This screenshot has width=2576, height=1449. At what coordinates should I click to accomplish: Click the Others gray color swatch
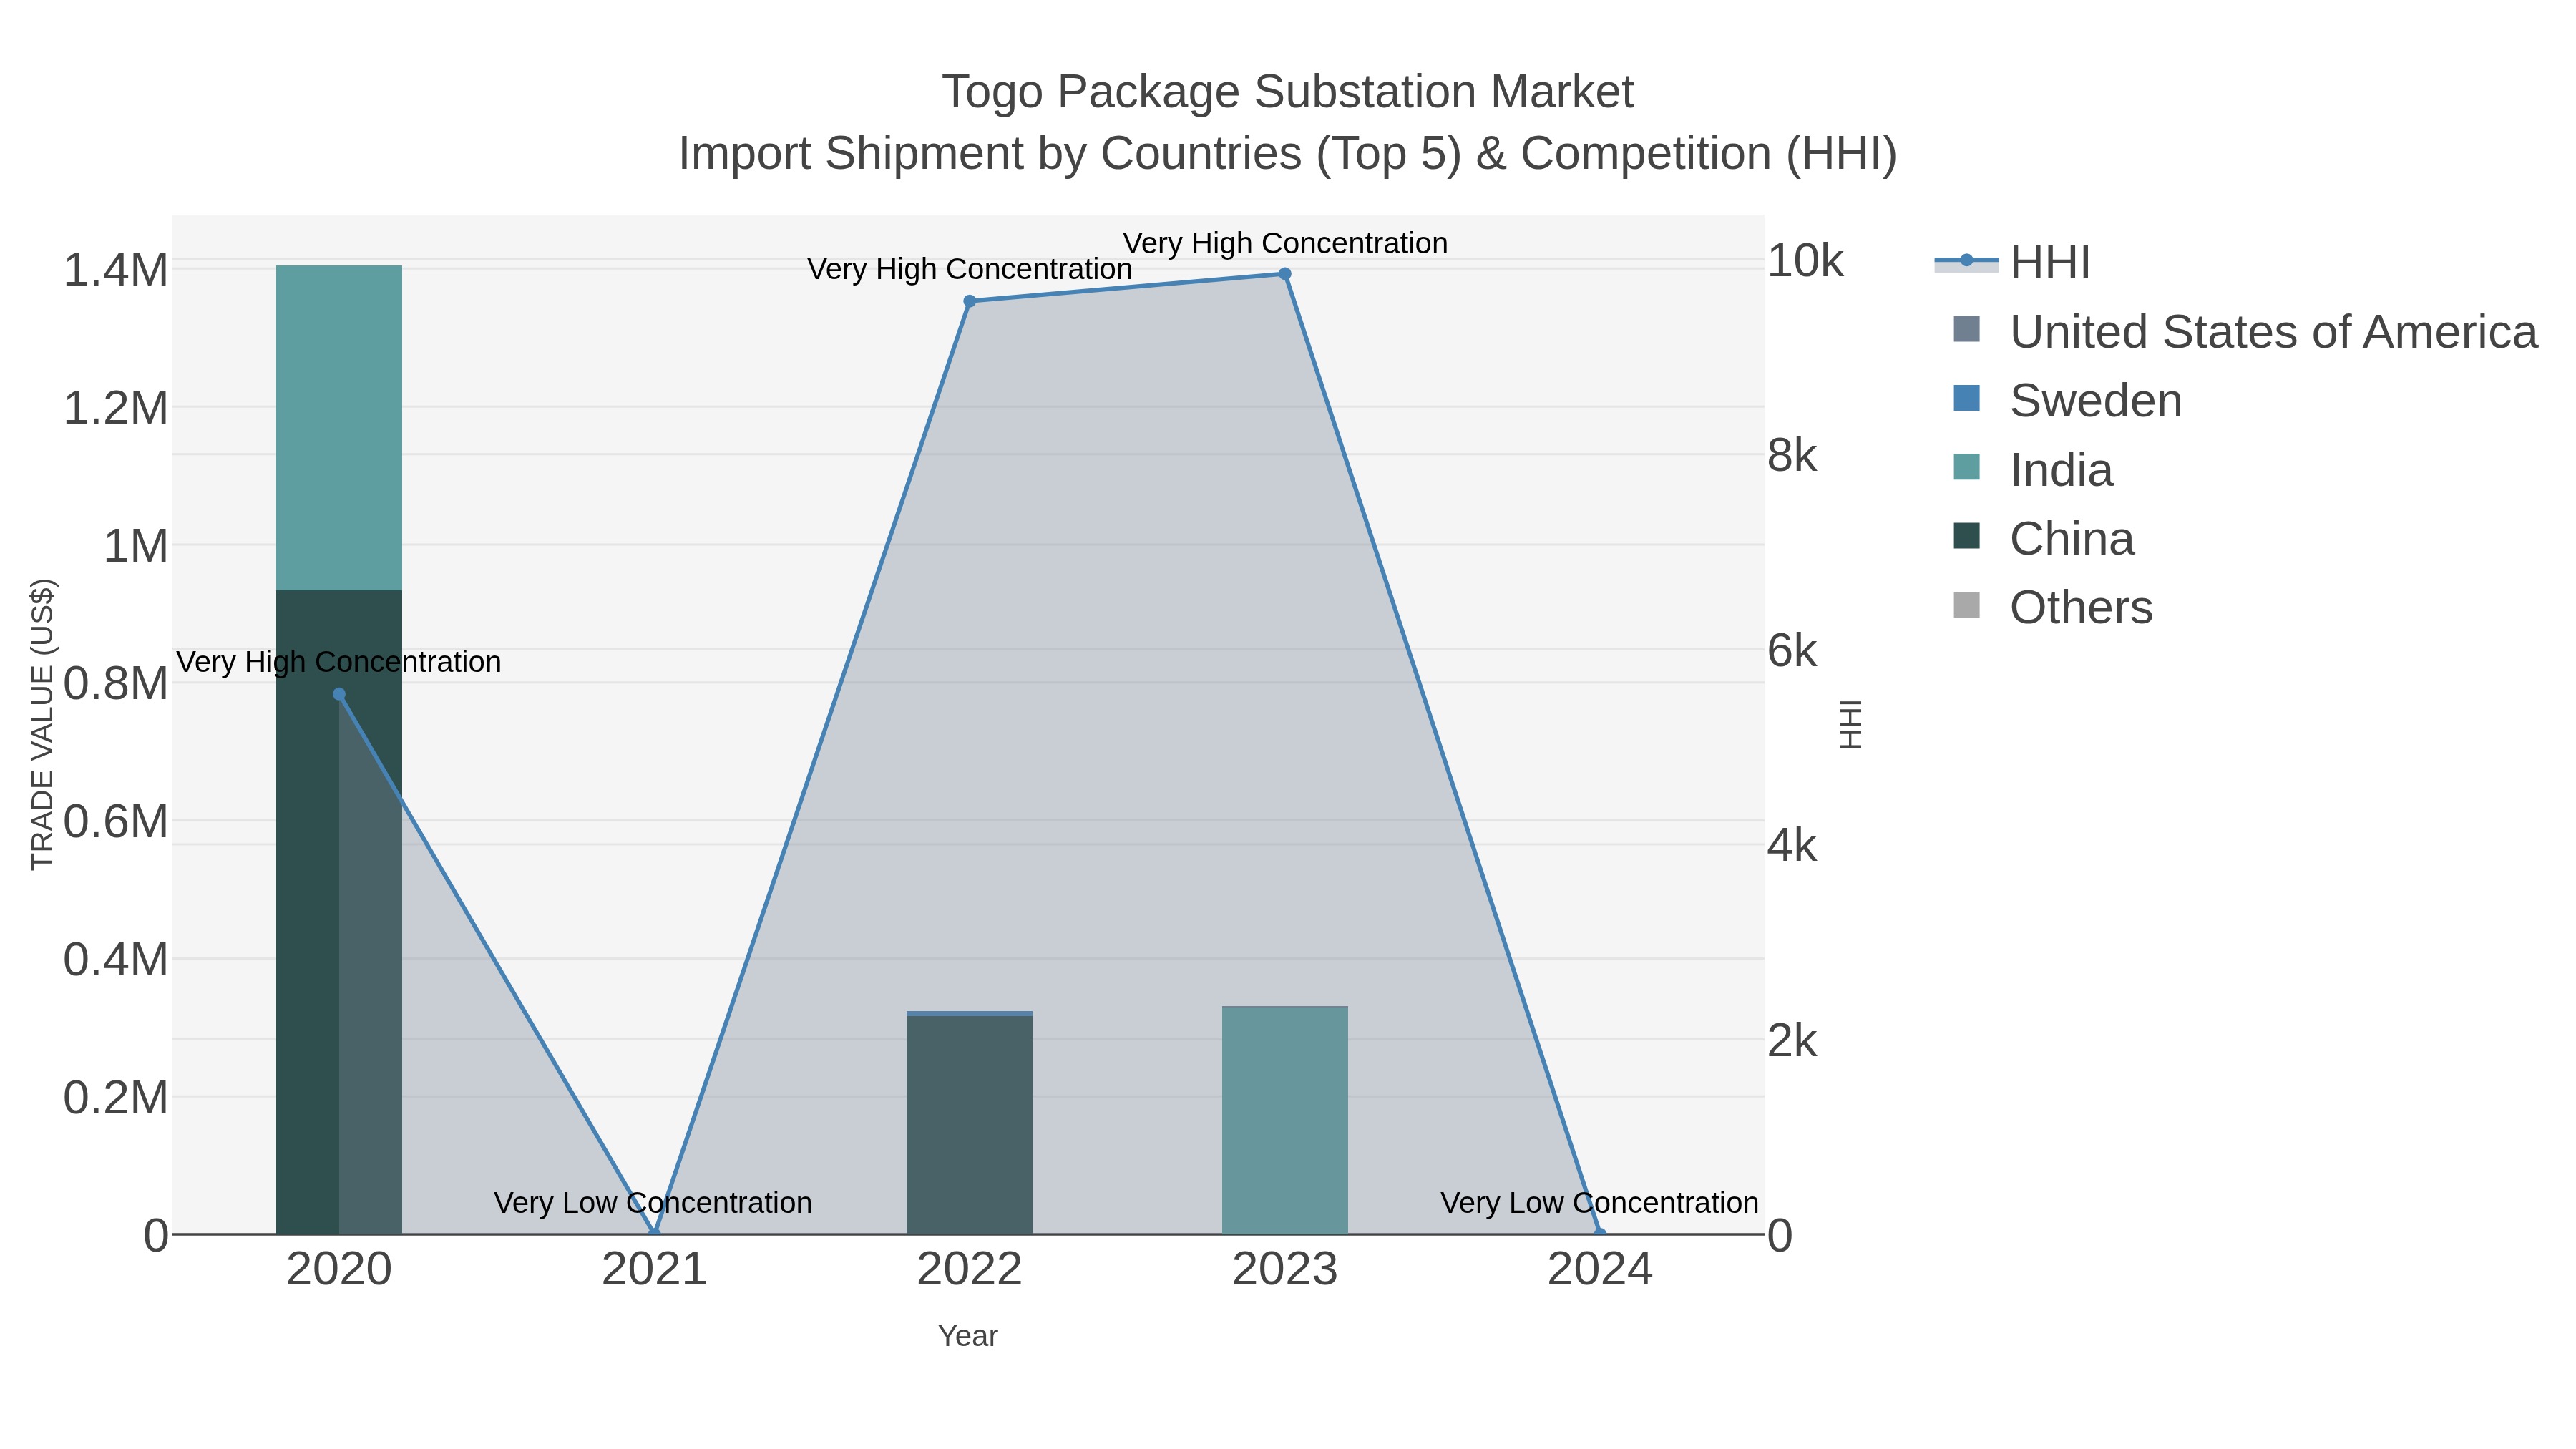coord(1966,605)
